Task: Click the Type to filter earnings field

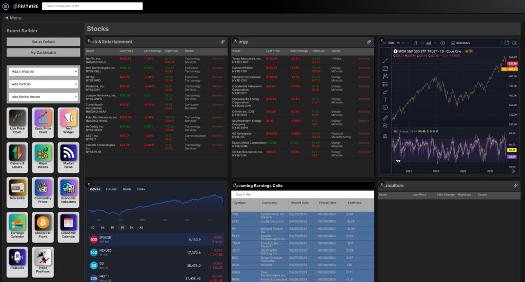Action: (302, 194)
